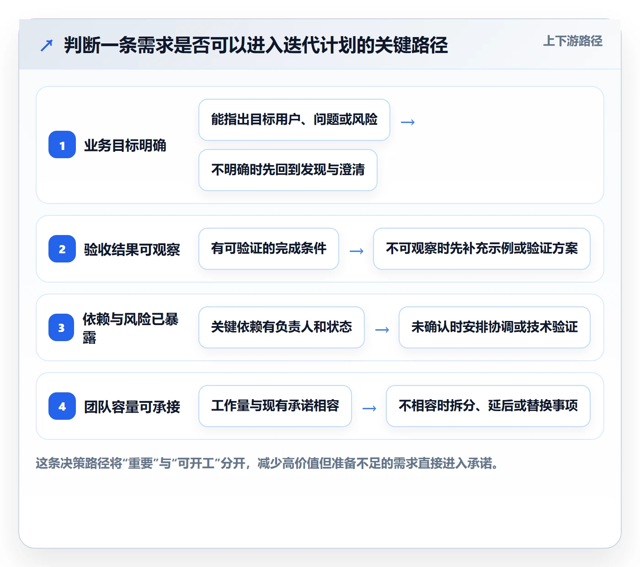The height and width of the screenshot is (567, 640).
Task: Select step number 4 badge
Action: (62, 406)
